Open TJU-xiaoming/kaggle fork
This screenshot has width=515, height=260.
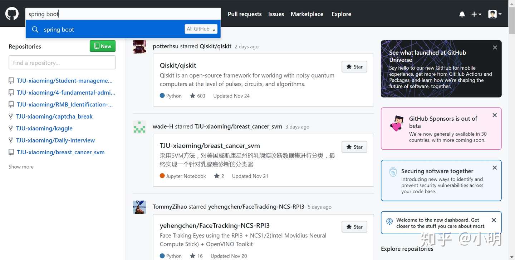[x=44, y=128]
